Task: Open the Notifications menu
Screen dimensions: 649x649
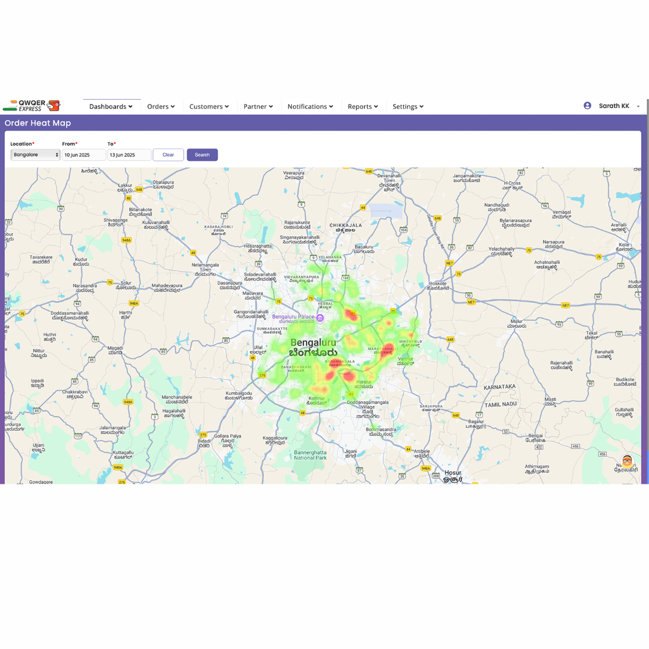Action: (310, 106)
